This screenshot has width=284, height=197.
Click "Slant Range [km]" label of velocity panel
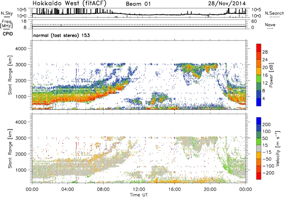[x=10, y=149]
